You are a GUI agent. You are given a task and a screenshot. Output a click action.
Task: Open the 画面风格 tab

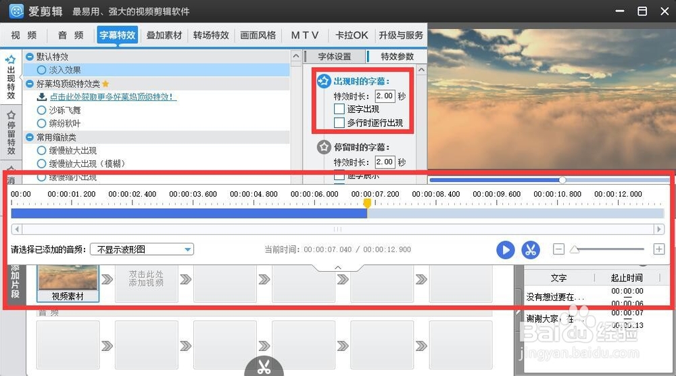[x=258, y=35]
